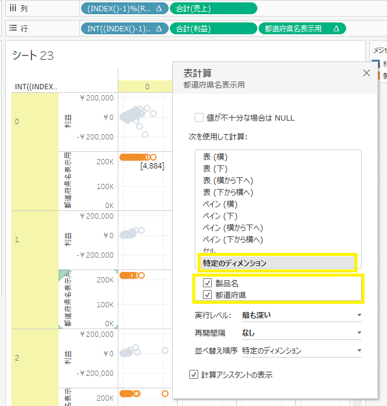Click the 都道府県名表示用 pill on rows shelf
Viewport: 387px width, 406px height.
point(302,28)
